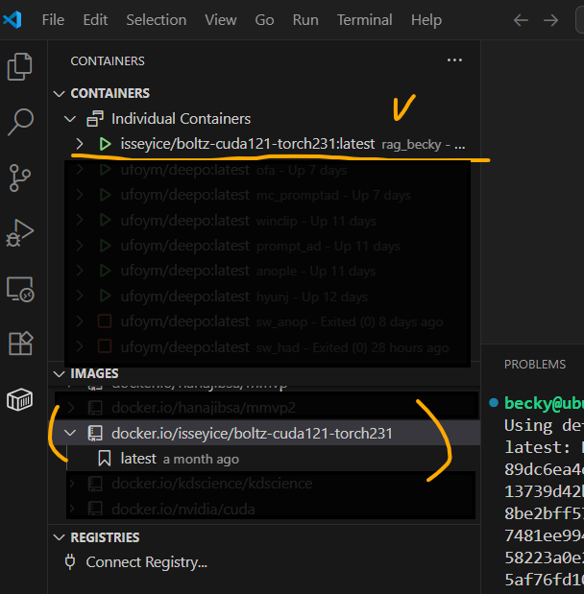The width and height of the screenshot is (584, 594).
Task: Click terminal line starting with 58223a0e
Action: pos(544,558)
